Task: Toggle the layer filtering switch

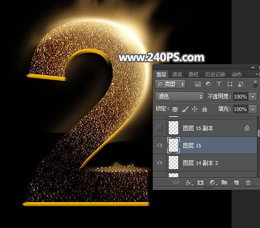Action: click(x=256, y=84)
